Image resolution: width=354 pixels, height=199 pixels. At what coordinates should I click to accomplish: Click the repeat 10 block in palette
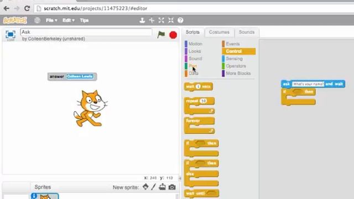pos(199,106)
